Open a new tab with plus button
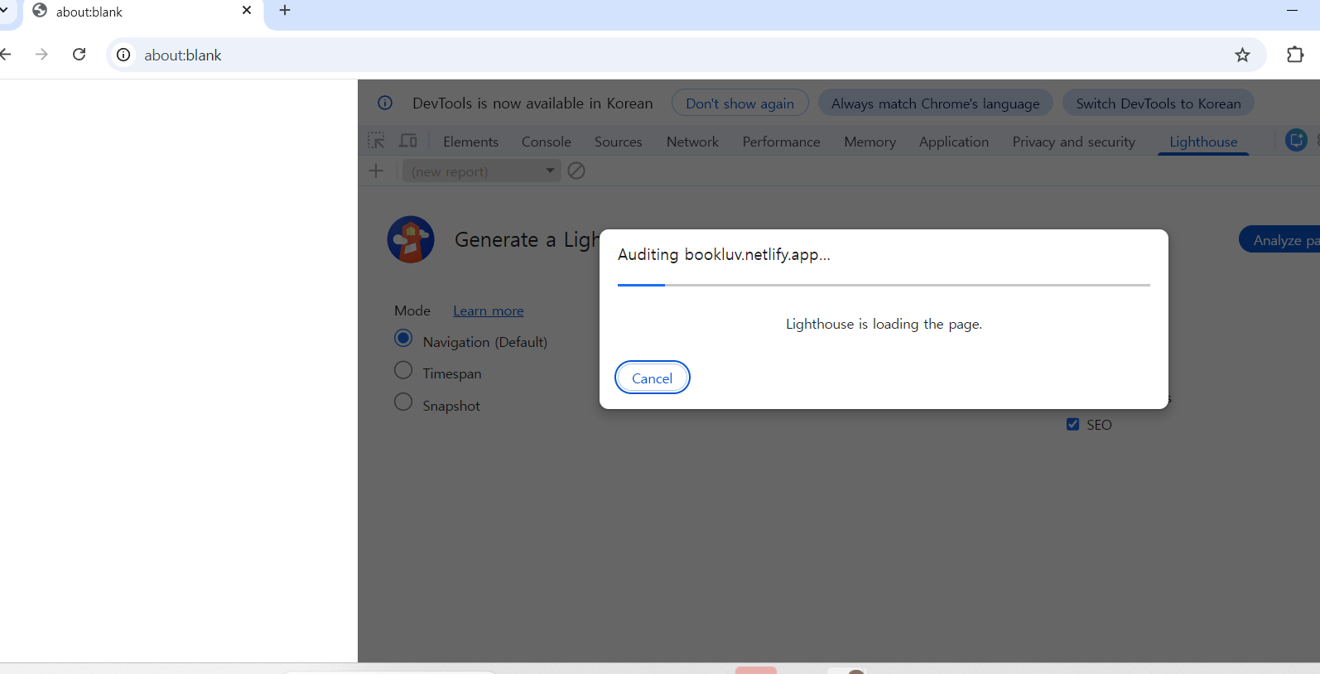 tap(285, 11)
